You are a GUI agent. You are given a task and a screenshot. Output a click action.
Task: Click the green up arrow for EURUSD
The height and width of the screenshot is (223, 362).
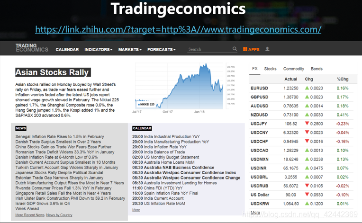click(x=307, y=88)
